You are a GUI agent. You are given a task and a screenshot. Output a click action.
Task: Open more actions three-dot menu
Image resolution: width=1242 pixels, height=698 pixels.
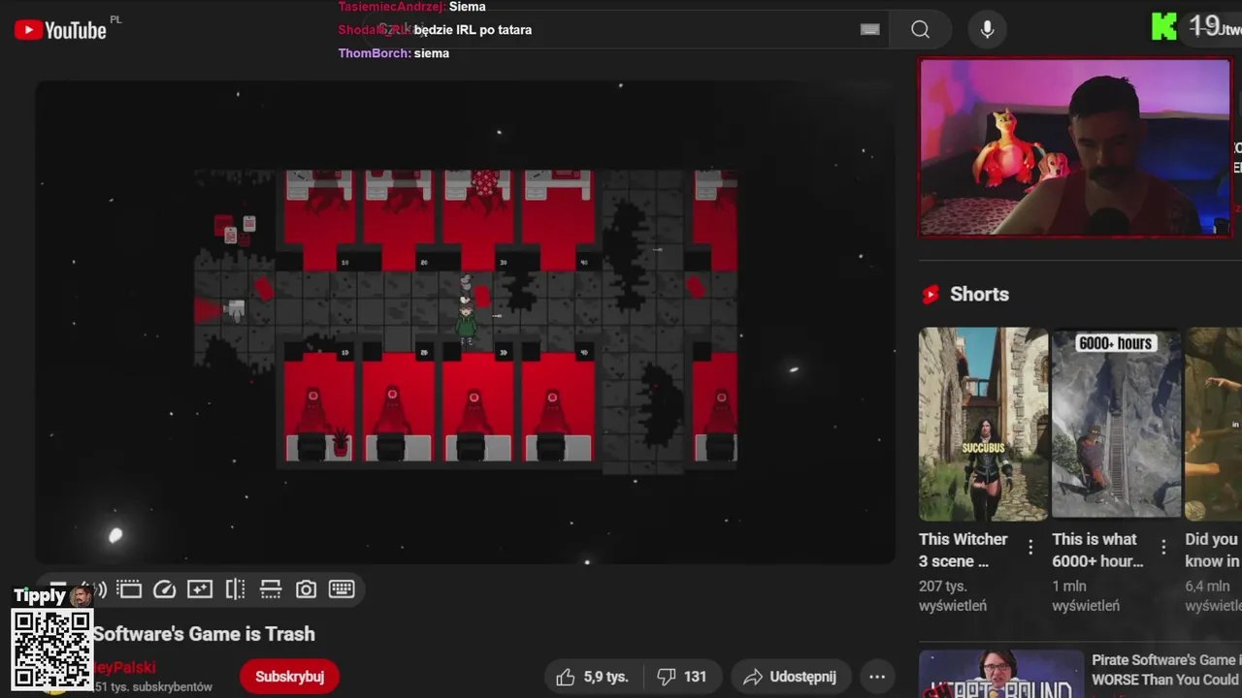(877, 677)
